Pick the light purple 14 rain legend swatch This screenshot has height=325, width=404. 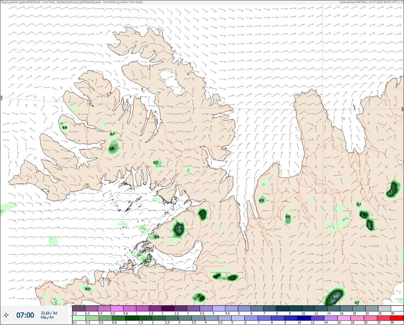click(x=330, y=318)
